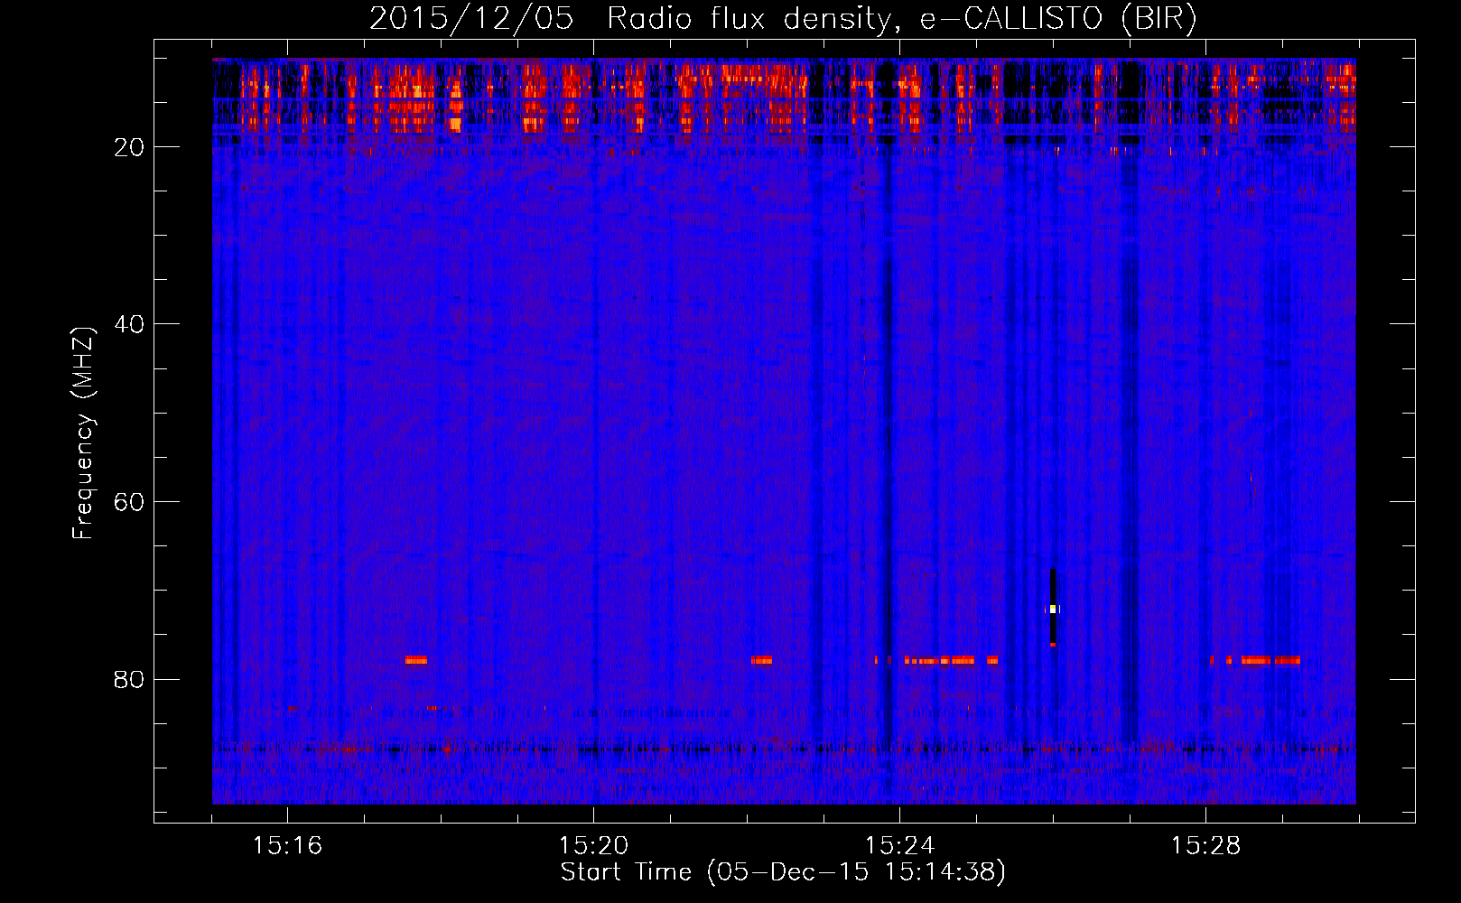Click the short red streak near 15:17
Viewport: 1461px width, 903px height.
click(415, 660)
